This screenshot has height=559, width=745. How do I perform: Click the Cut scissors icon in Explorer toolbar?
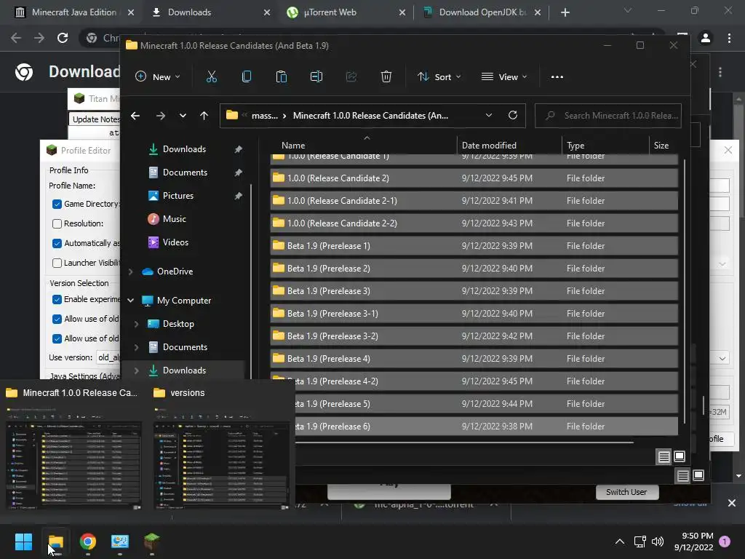[212, 76]
